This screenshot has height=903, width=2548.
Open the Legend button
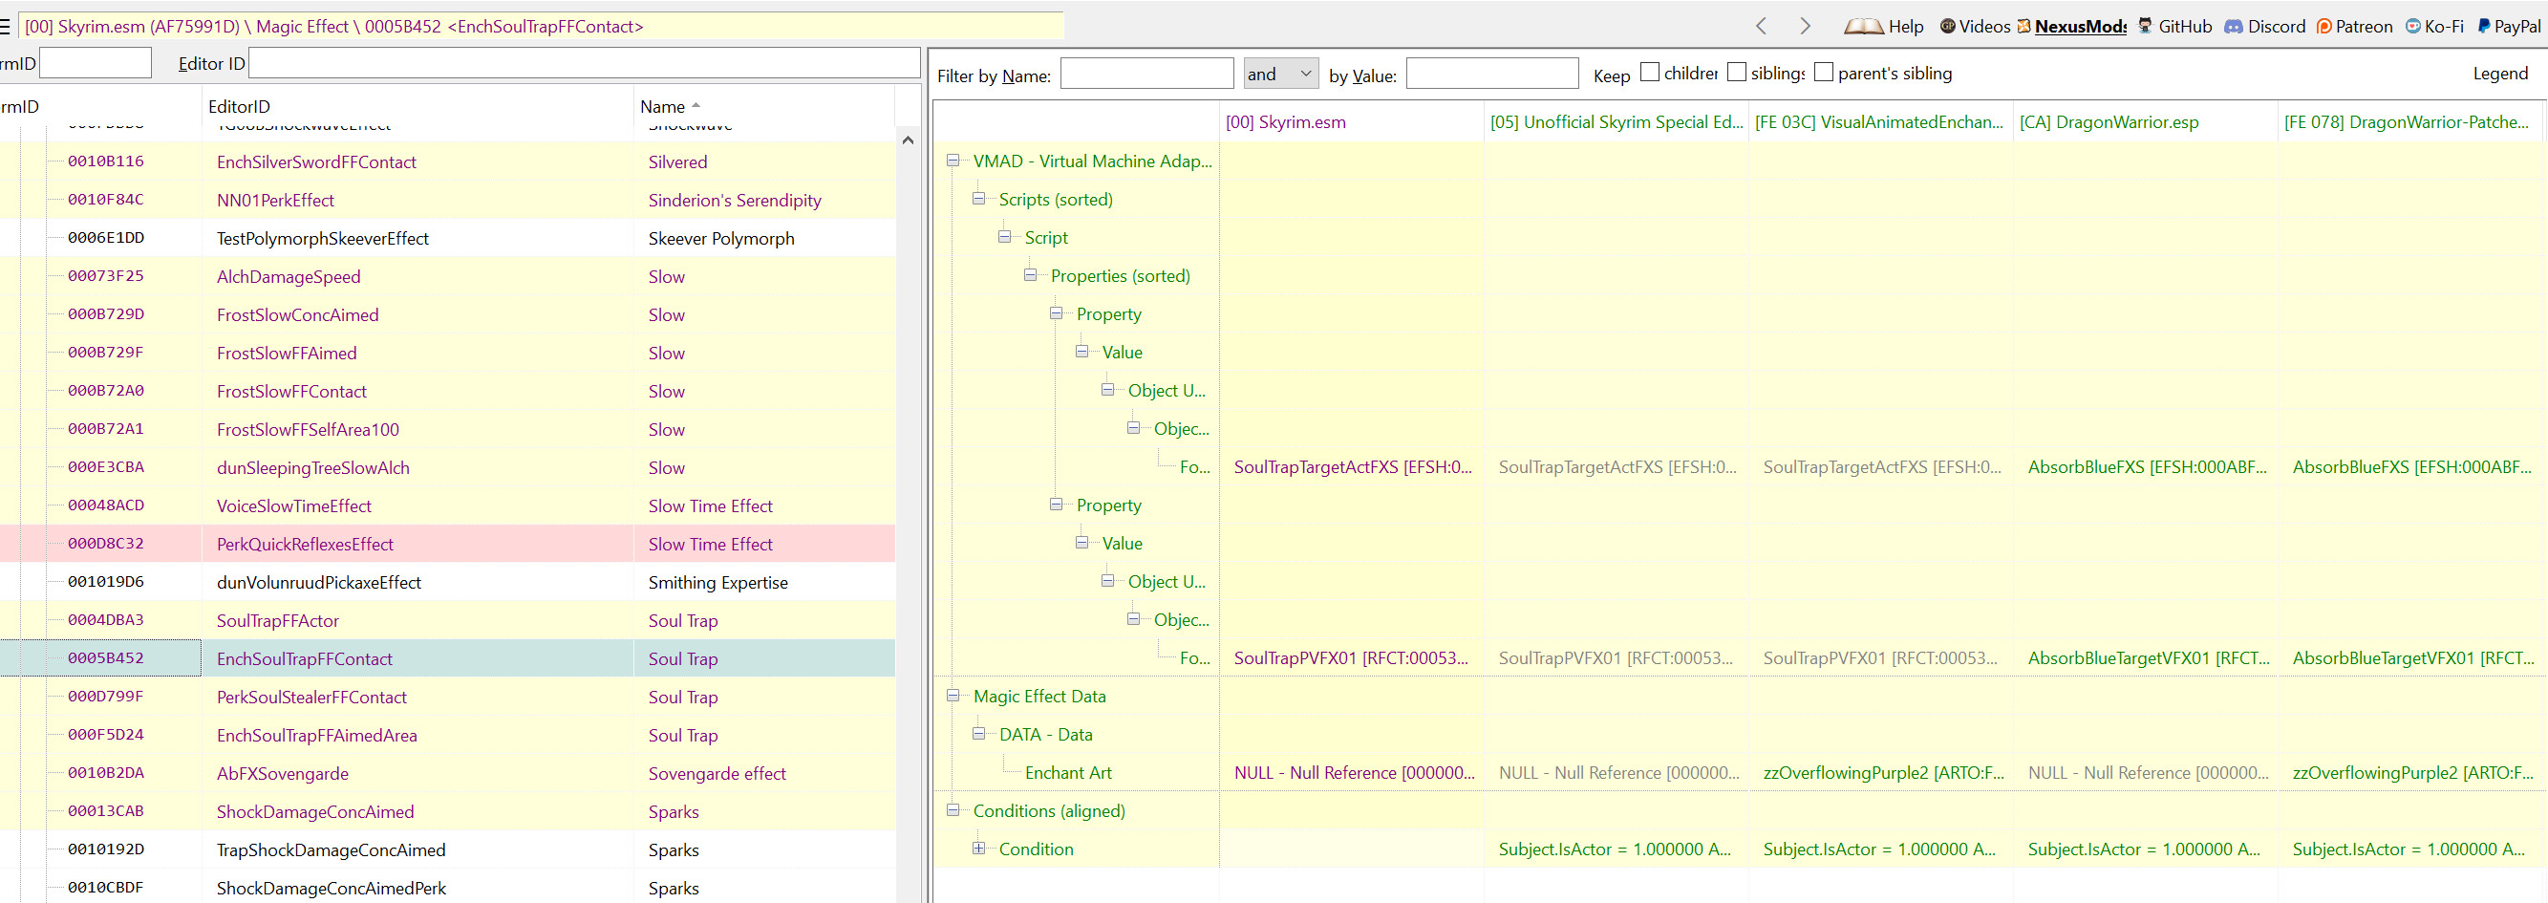2499,74
